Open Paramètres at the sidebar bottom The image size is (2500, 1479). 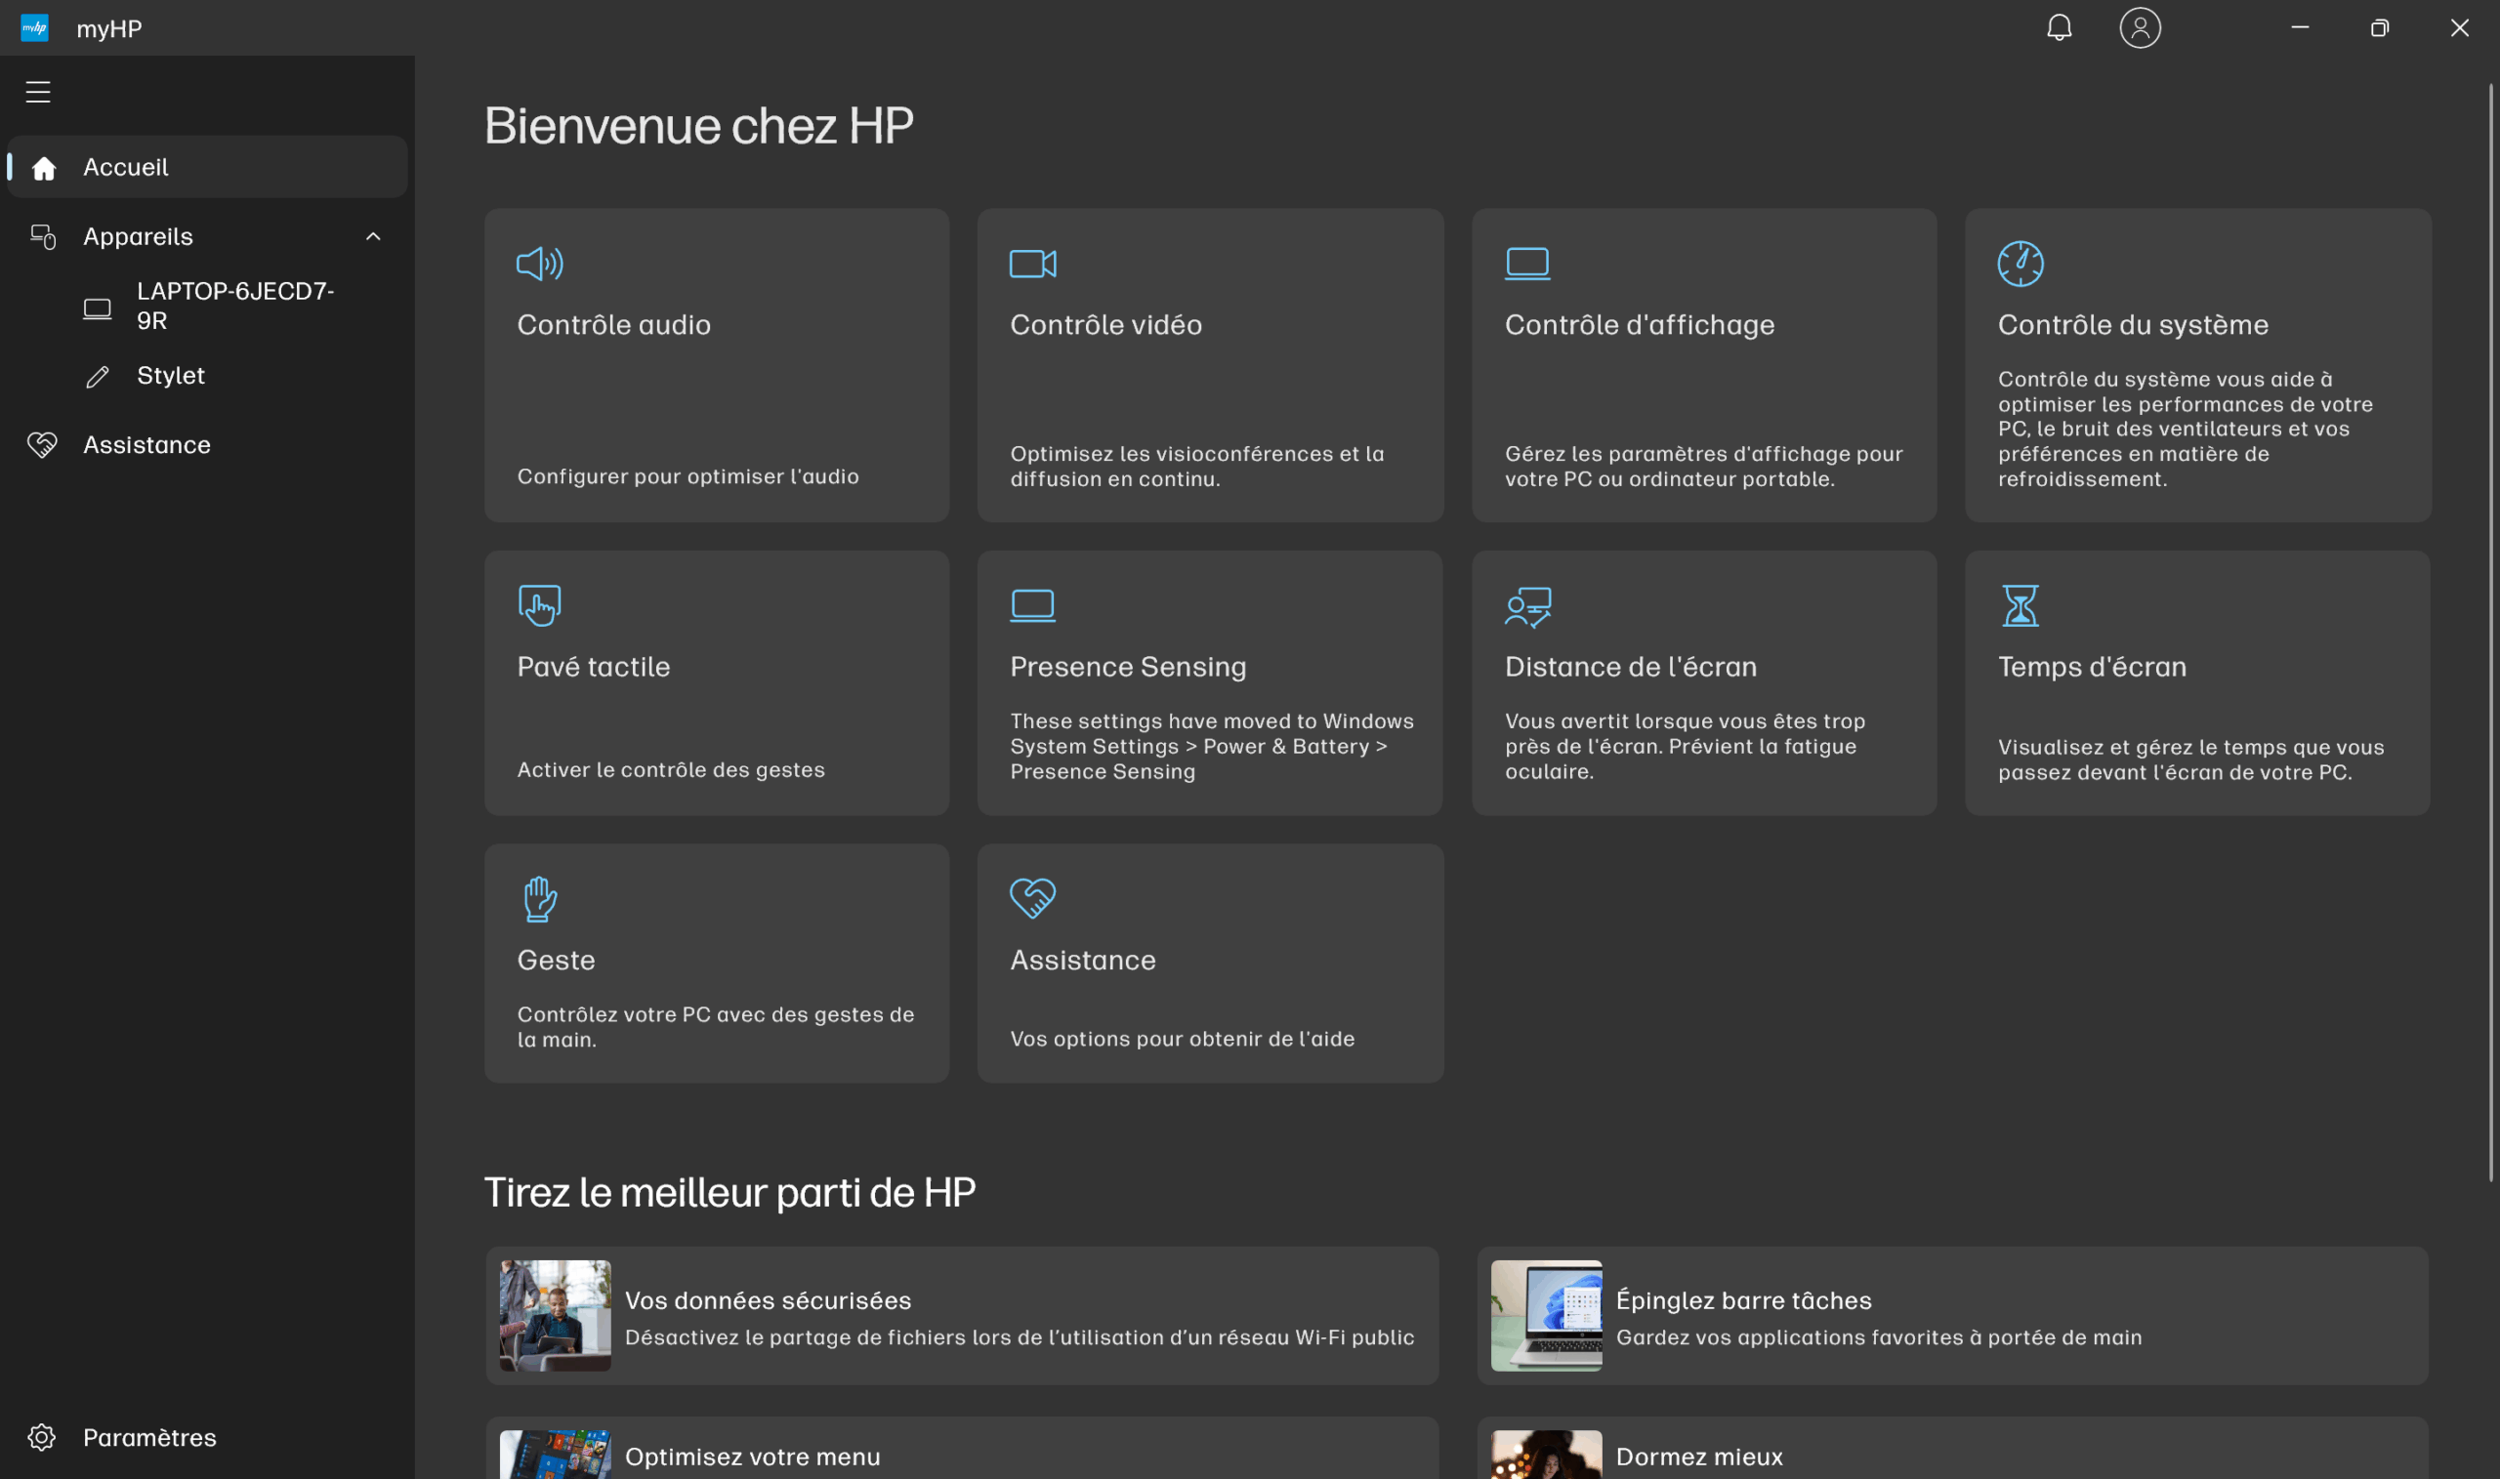tap(148, 1437)
